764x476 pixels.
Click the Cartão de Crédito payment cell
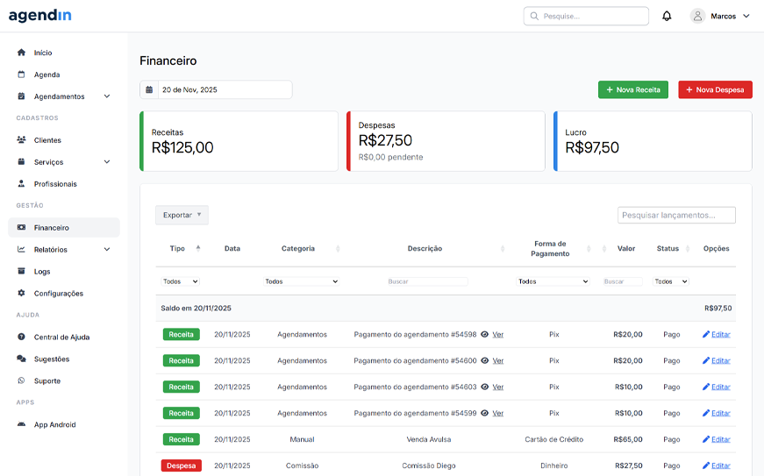(x=554, y=439)
